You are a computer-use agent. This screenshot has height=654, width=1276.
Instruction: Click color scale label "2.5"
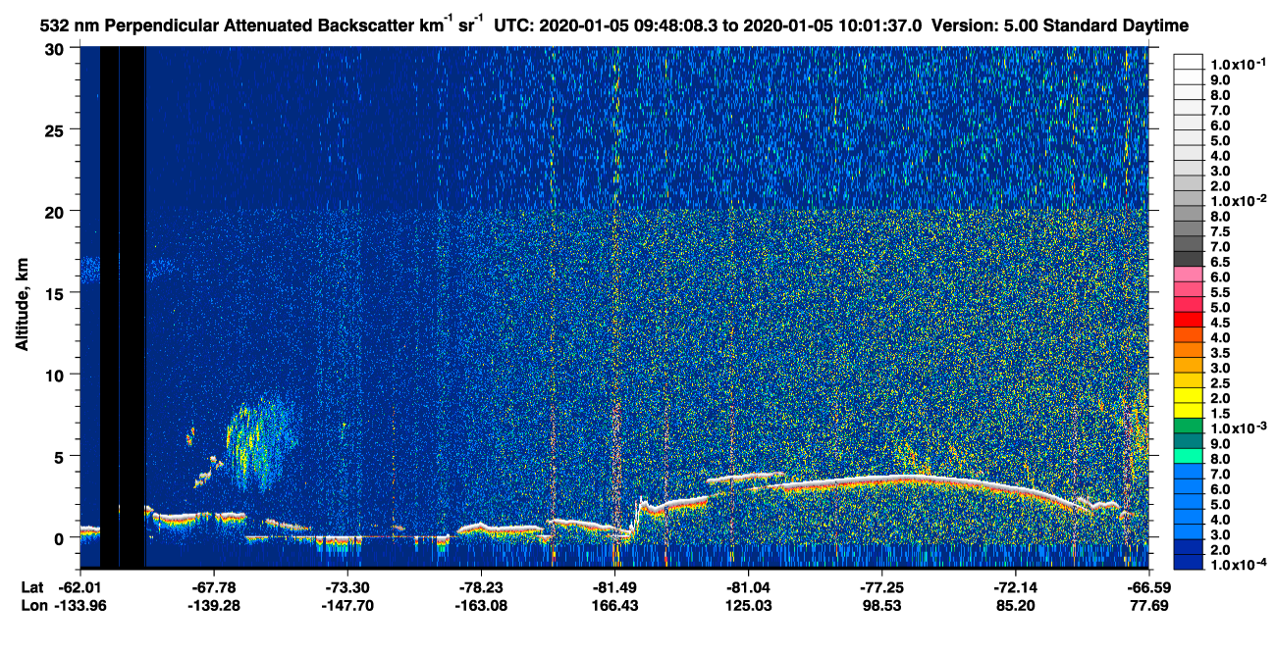(x=1221, y=383)
